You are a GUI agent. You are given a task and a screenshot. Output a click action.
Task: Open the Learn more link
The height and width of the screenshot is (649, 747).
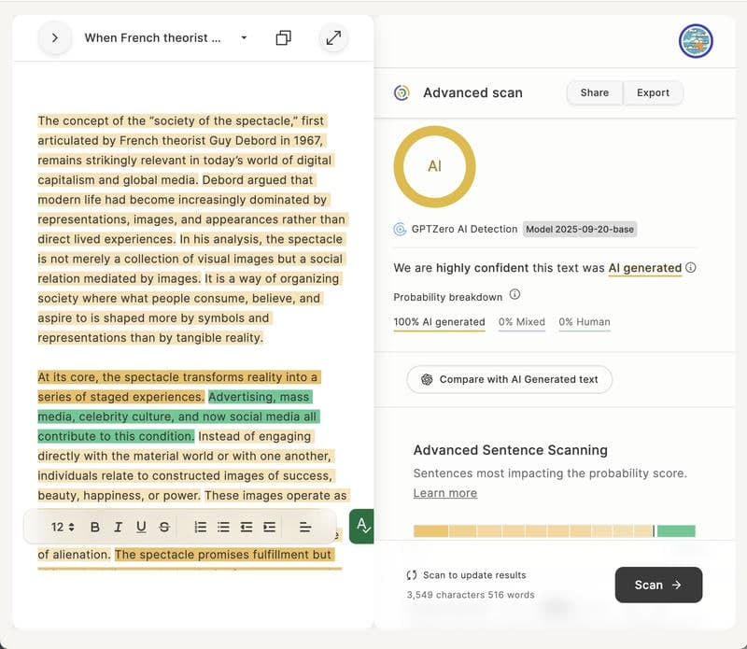pos(444,493)
